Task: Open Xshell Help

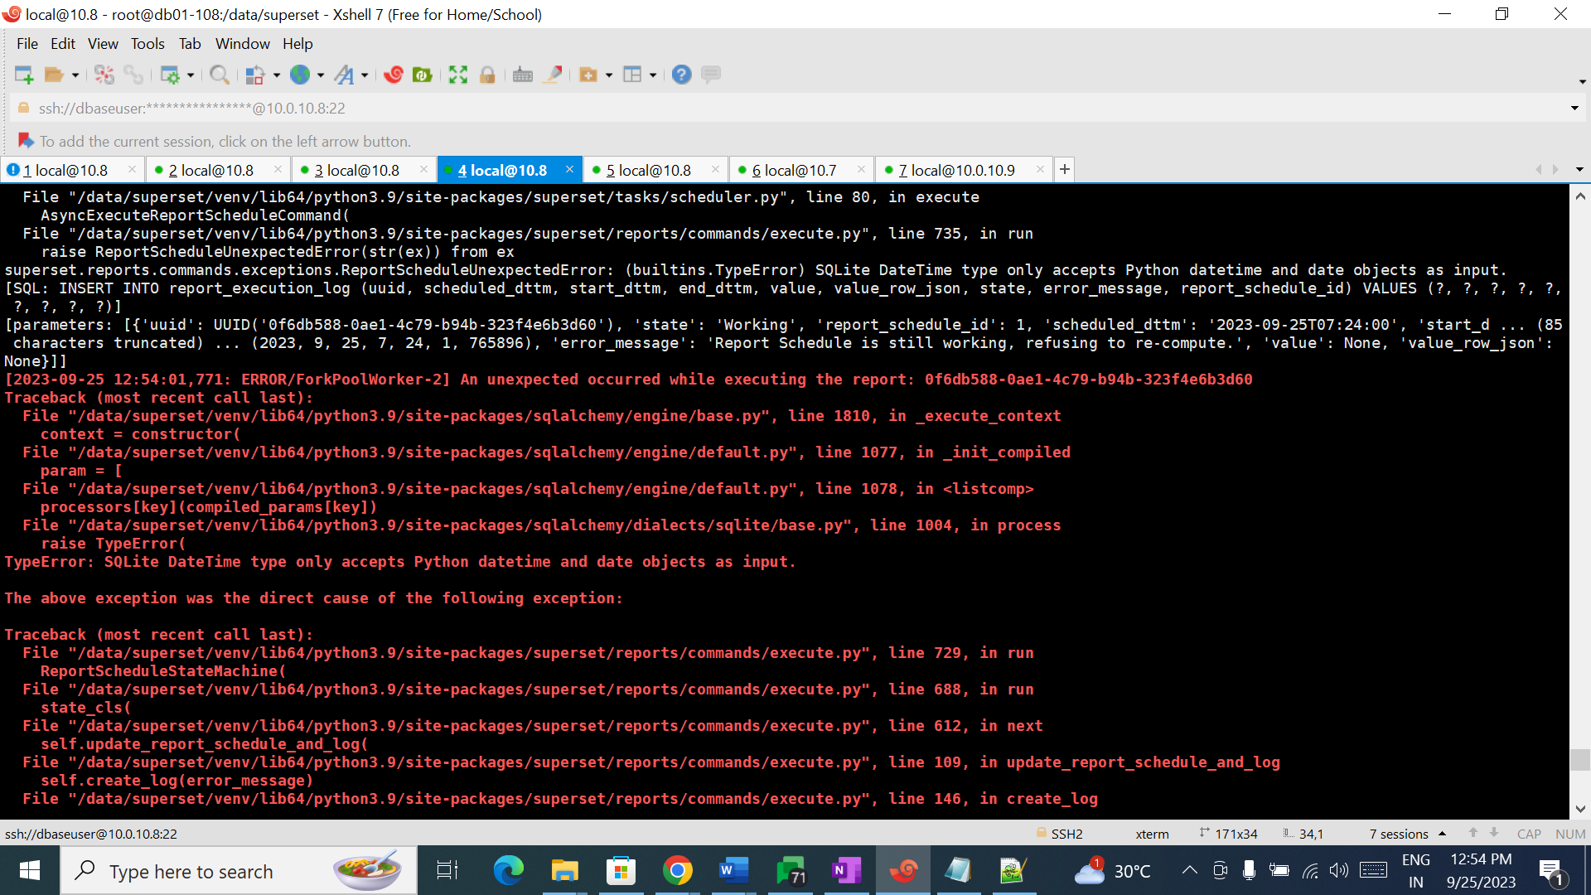Action: (x=681, y=75)
